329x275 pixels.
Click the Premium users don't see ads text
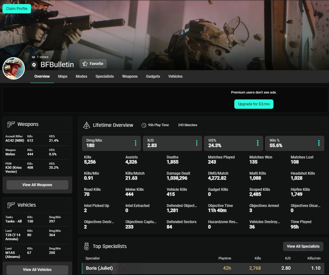[254, 92]
